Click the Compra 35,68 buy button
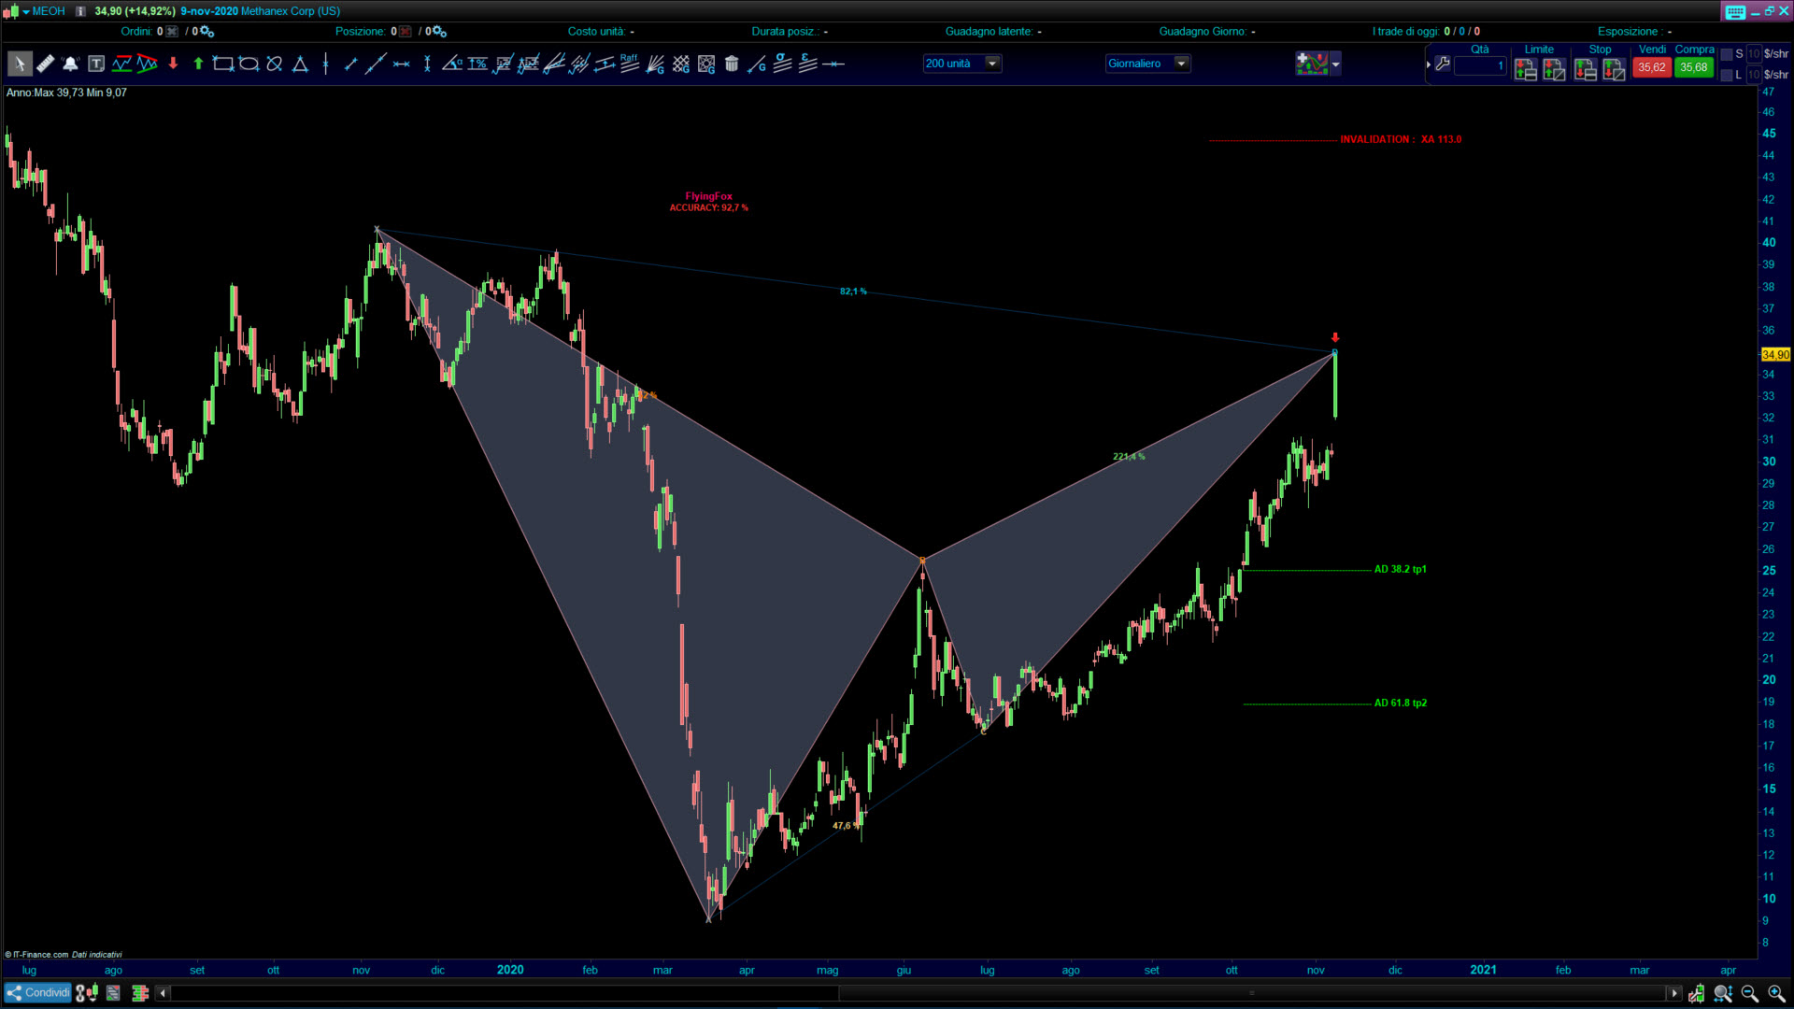Viewport: 1794px width, 1009px height. (1693, 67)
